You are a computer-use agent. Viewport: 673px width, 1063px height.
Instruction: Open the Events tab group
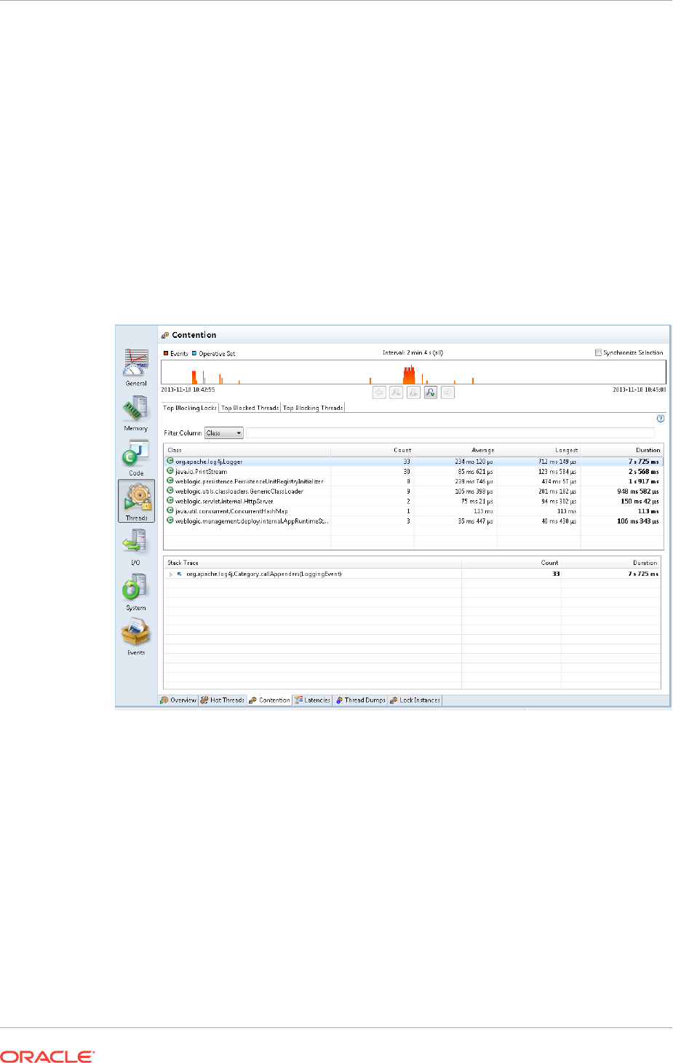(136, 636)
